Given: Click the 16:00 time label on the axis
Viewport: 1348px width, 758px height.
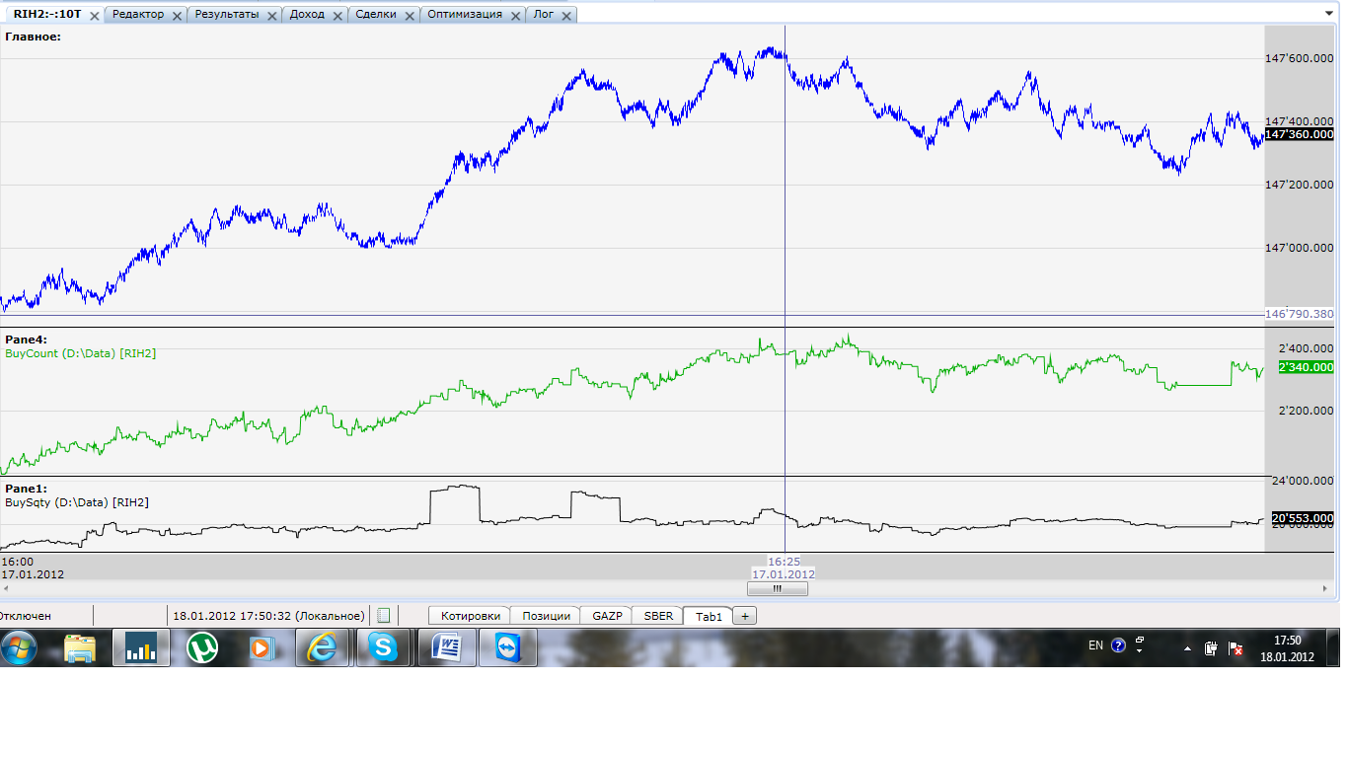Looking at the screenshot, I should point(17,561).
